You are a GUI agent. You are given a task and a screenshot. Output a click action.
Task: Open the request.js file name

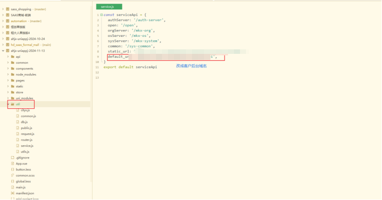(27, 134)
